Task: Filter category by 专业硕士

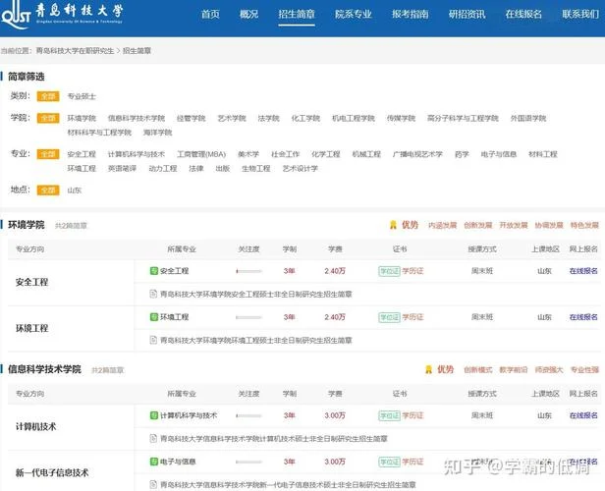Action: (82, 96)
